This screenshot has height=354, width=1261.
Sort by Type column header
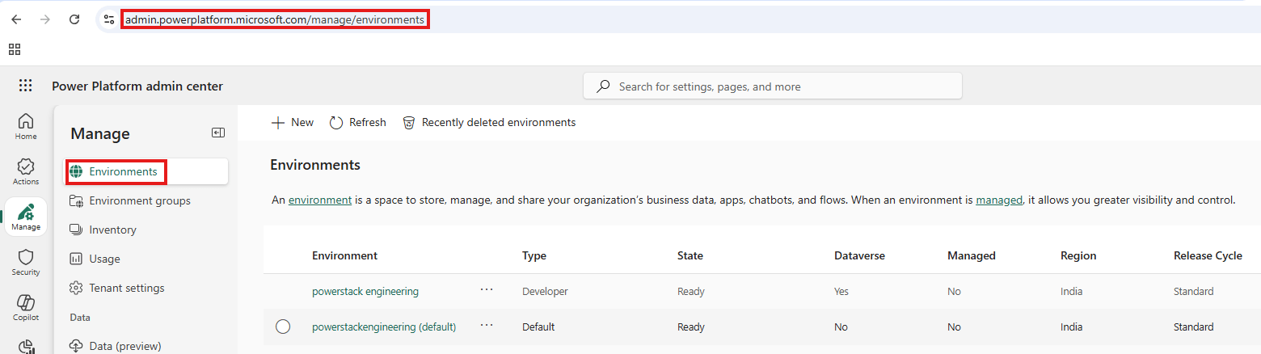tap(534, 255)
